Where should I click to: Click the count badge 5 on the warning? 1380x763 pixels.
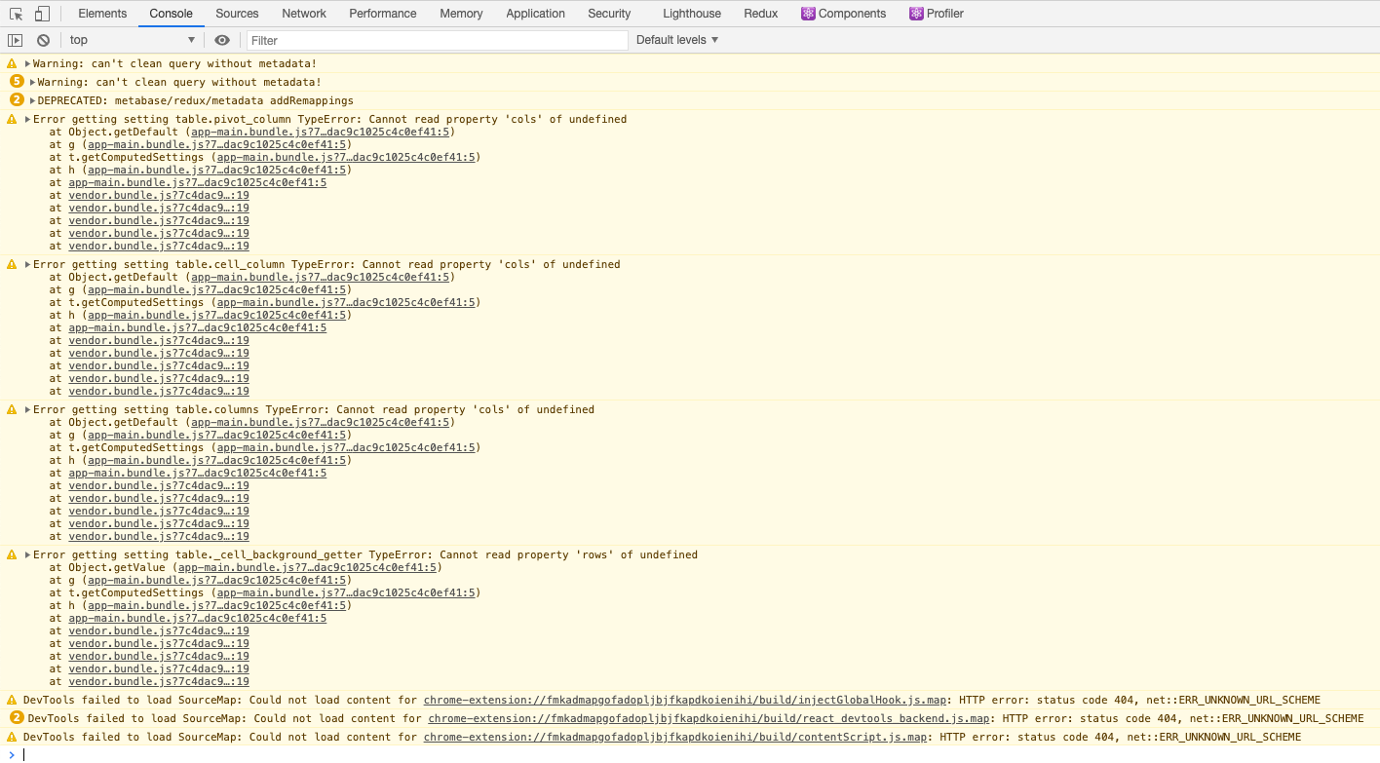pyautogui.click(x=17, y=81)
